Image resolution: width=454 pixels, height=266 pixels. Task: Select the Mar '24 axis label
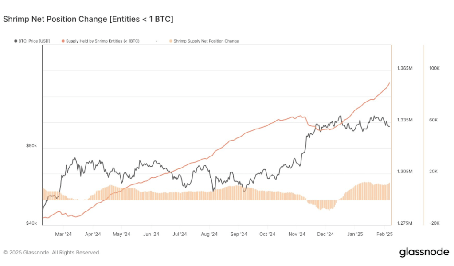coord(63,234)
